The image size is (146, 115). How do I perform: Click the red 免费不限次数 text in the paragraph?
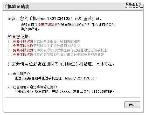(x=48, y=25)
